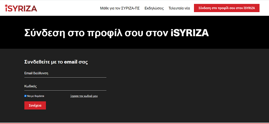Click the iSYRIZA logo in the header
Screen dimensions: 269x124
[x=21, y=8]
